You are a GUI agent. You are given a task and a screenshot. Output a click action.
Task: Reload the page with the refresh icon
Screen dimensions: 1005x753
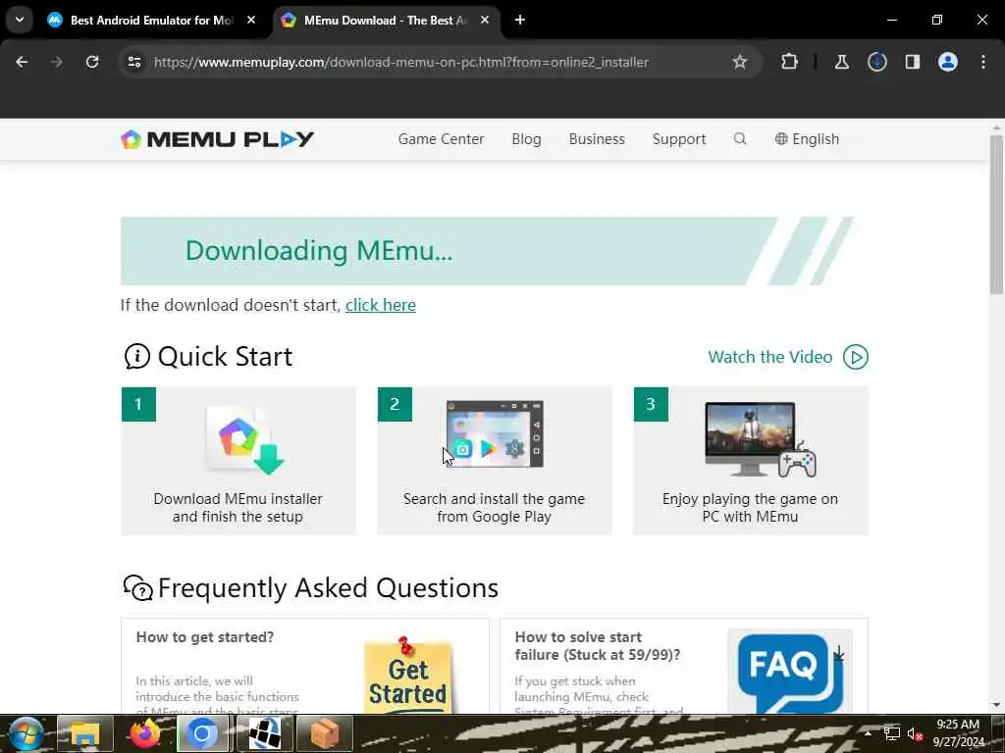tap(92, 62)
